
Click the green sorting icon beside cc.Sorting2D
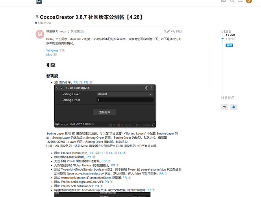[x=67, y=88]
